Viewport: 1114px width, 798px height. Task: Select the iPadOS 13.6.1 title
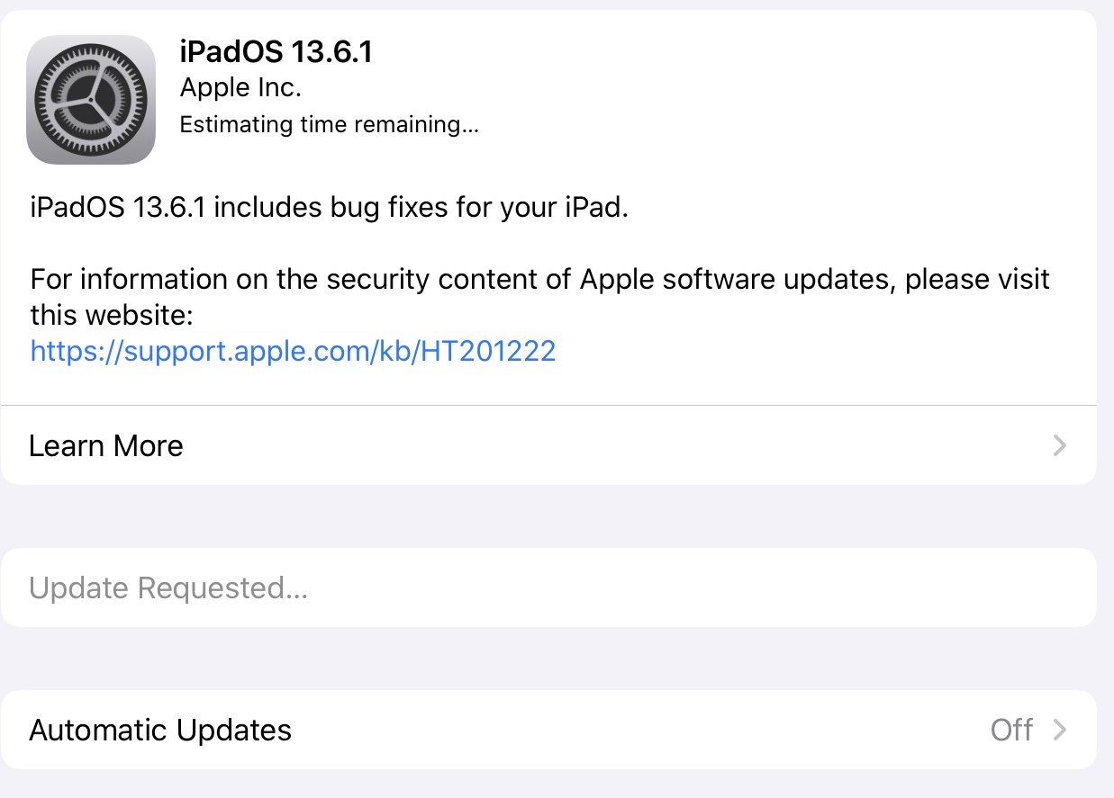tap(276, 52)
